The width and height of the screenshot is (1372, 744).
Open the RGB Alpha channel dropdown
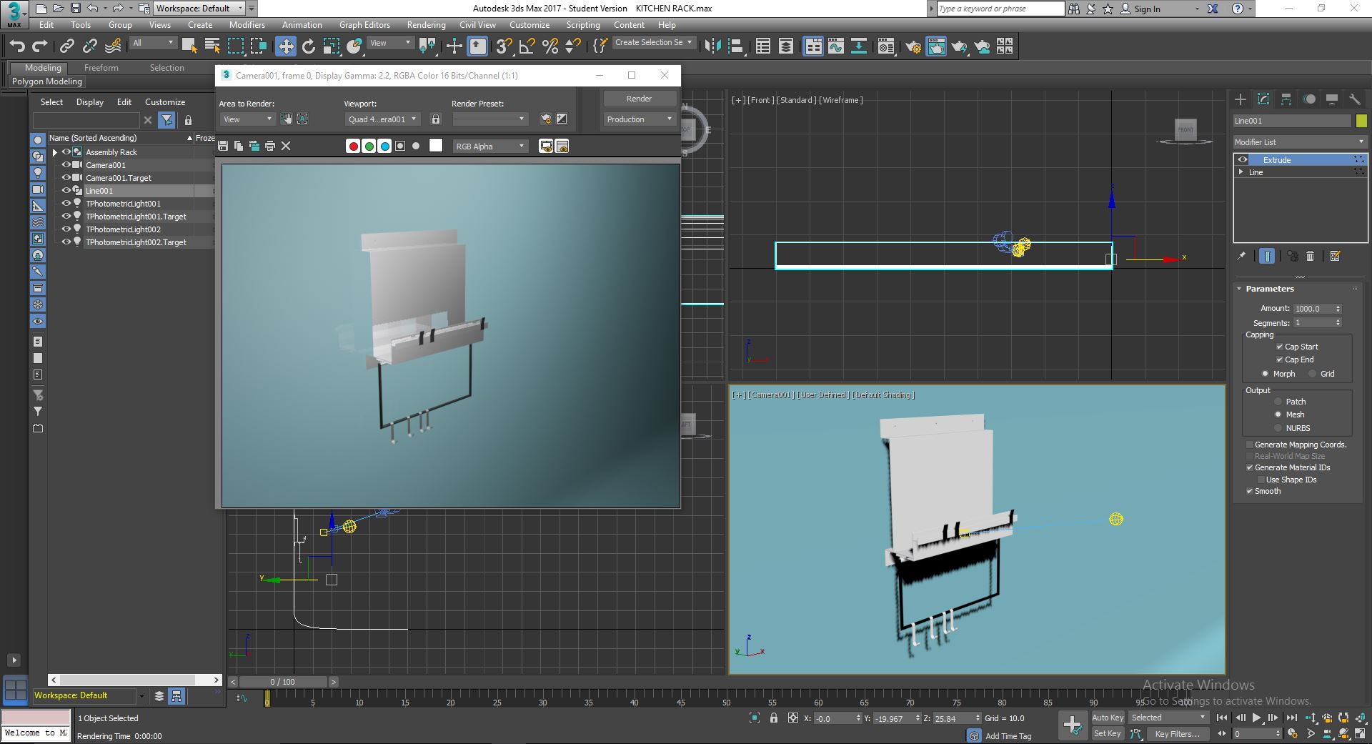tap(490, 146)
